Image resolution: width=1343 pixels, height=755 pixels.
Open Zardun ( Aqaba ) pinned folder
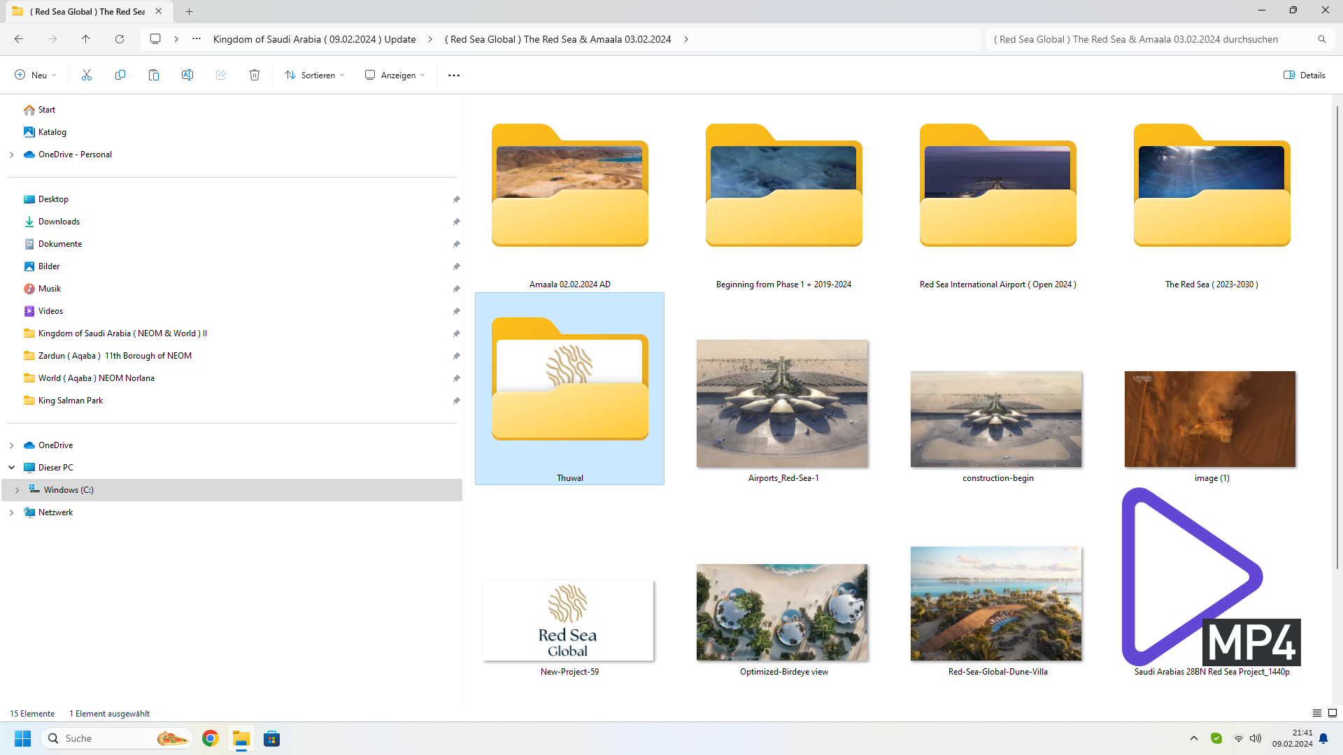(115, 356)
